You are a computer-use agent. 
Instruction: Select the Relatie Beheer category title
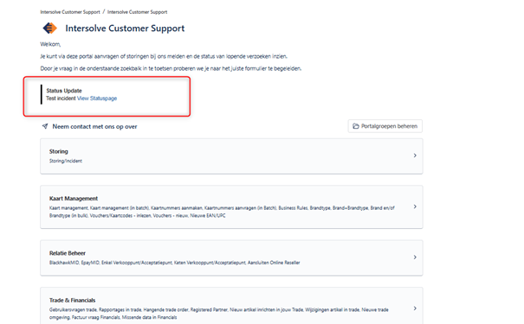[x=68, y=253]
